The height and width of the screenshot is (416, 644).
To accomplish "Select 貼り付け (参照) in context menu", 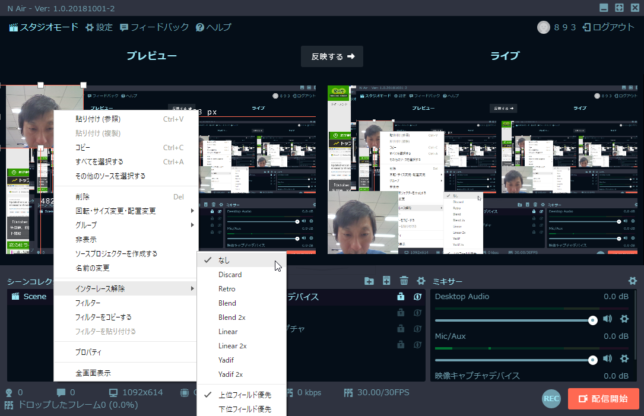I will (x=126, y=119).
